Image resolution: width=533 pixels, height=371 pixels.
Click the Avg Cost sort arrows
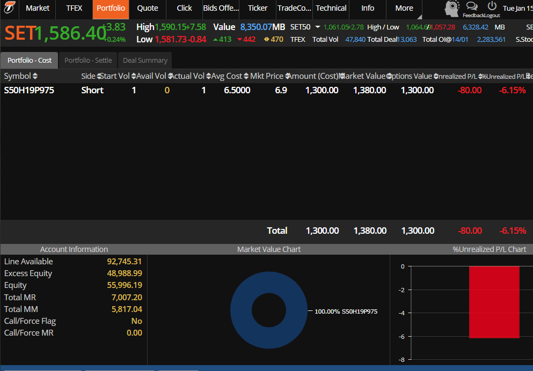pos(246,76)
